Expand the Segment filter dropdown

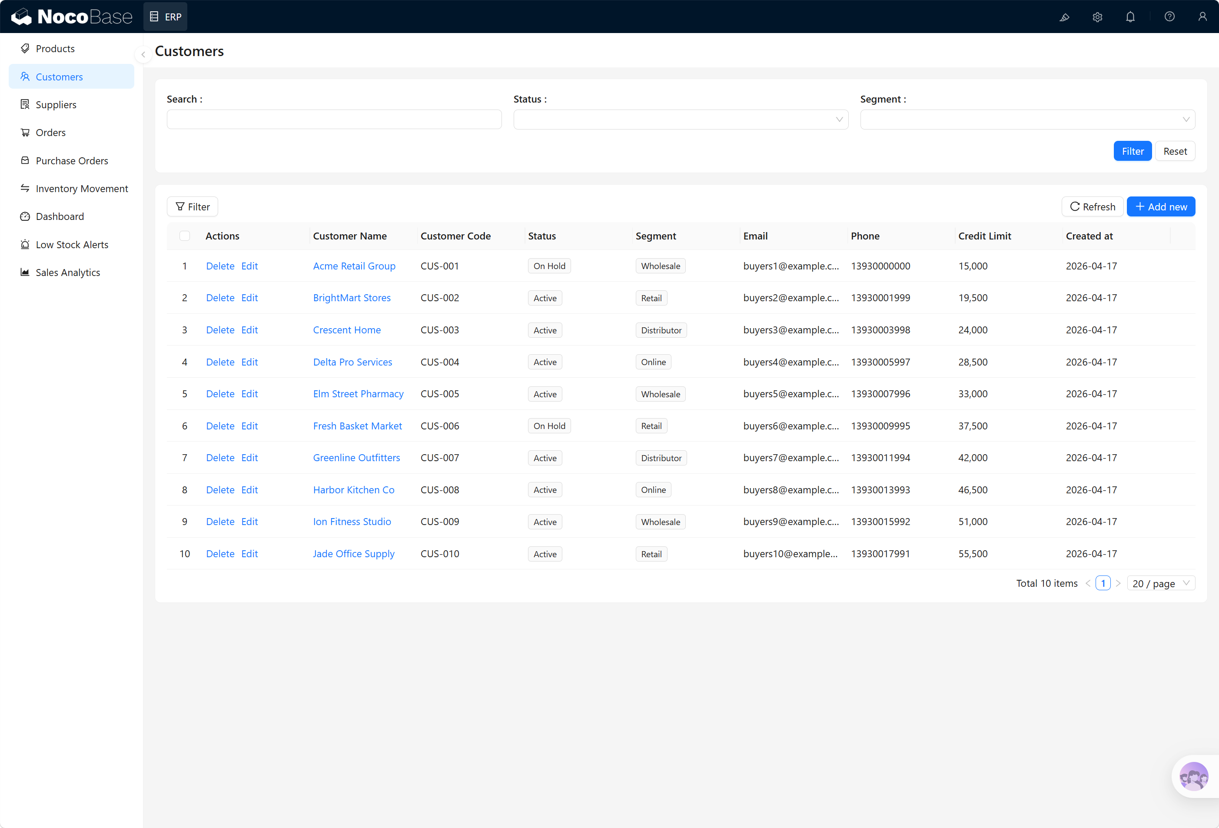tap(1027, 120)
